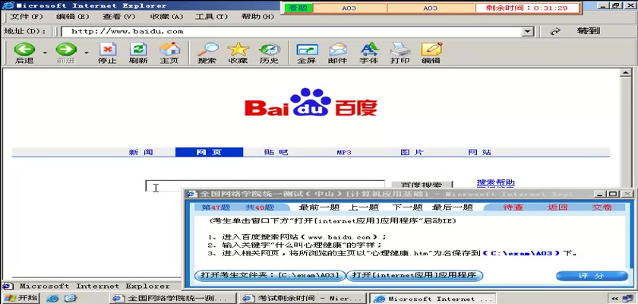Open the 邮件 mail icon
638x304 pixels.
pyautogui.click(x=338, y=53)
